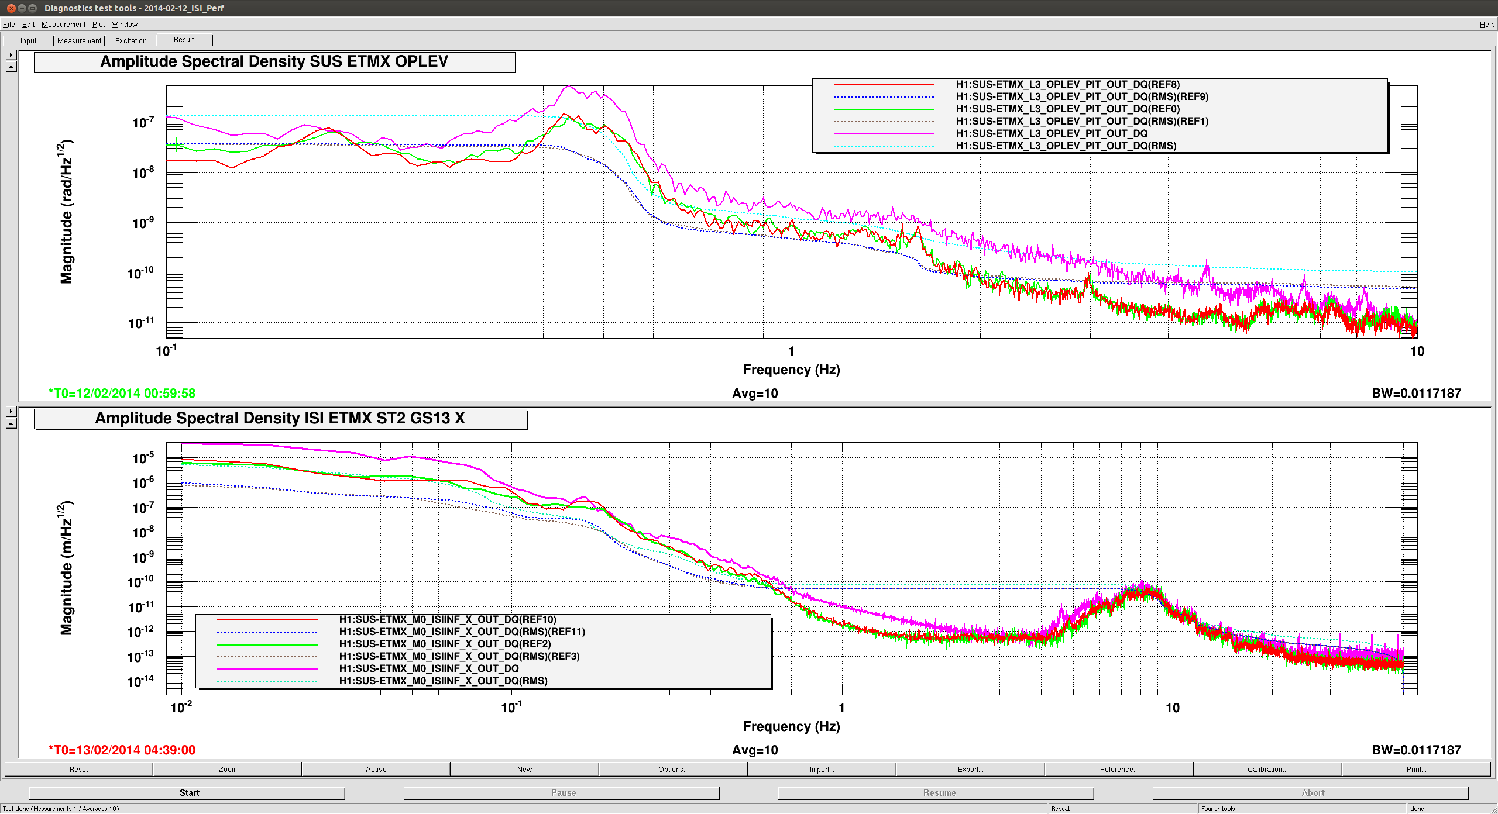This screenshot has width=1498, height=814.
Task: Click the green timestamp T0=12/02/2014 00:59:58
Action: pyautogui.click(x=122, y=394)
